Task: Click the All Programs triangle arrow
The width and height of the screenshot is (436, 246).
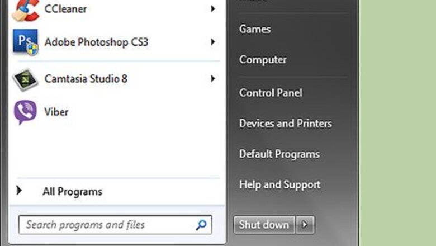Action: pos(20,191)
